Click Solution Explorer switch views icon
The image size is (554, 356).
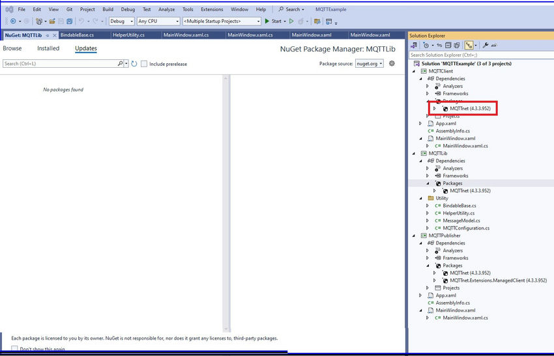point(414,45)
